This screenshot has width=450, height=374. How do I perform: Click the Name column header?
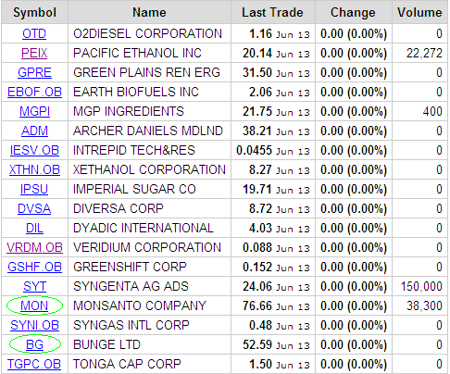pyautogui.click(x=149, y=13)
